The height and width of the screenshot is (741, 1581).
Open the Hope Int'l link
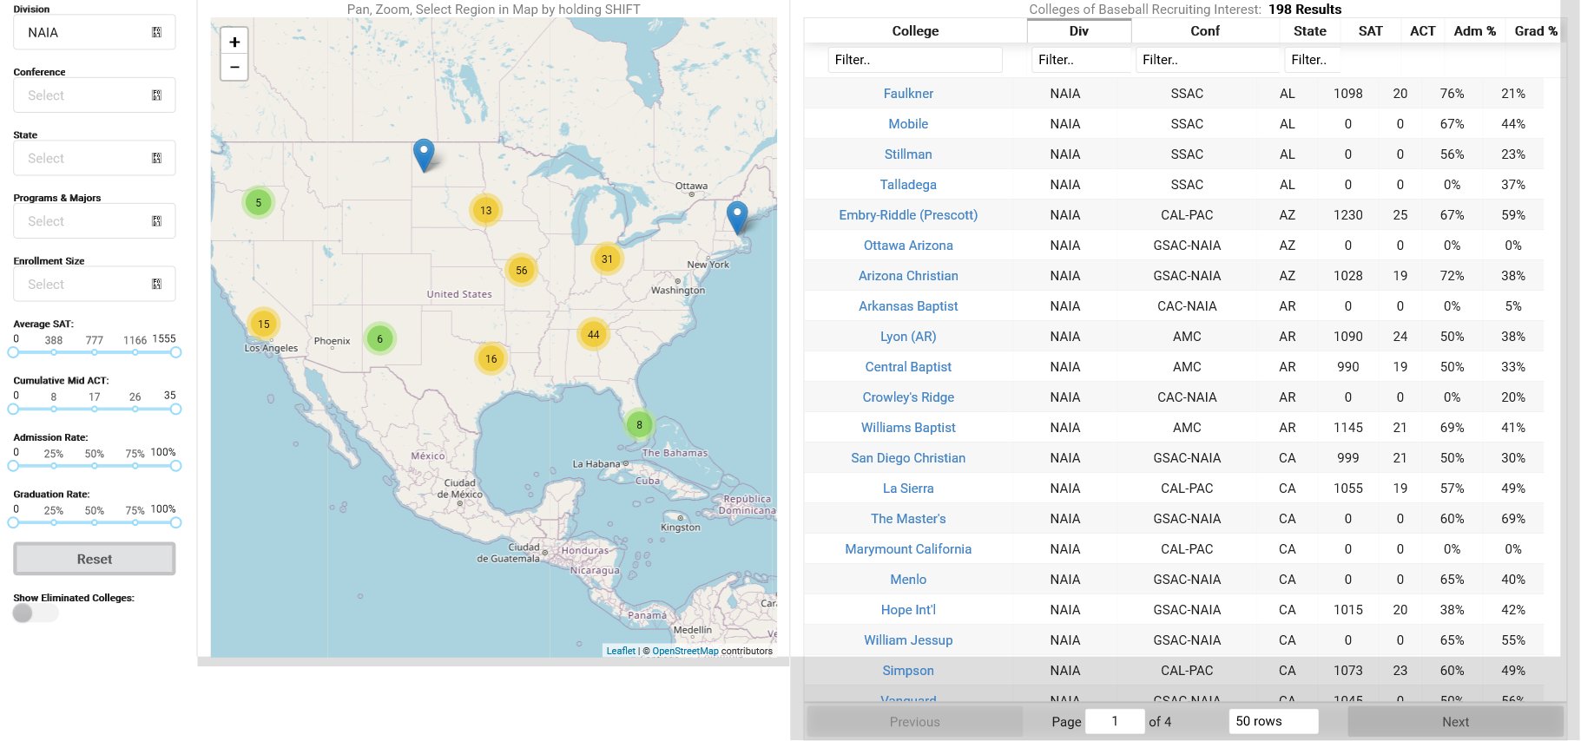pyautogui.click(x=908, y=610)
